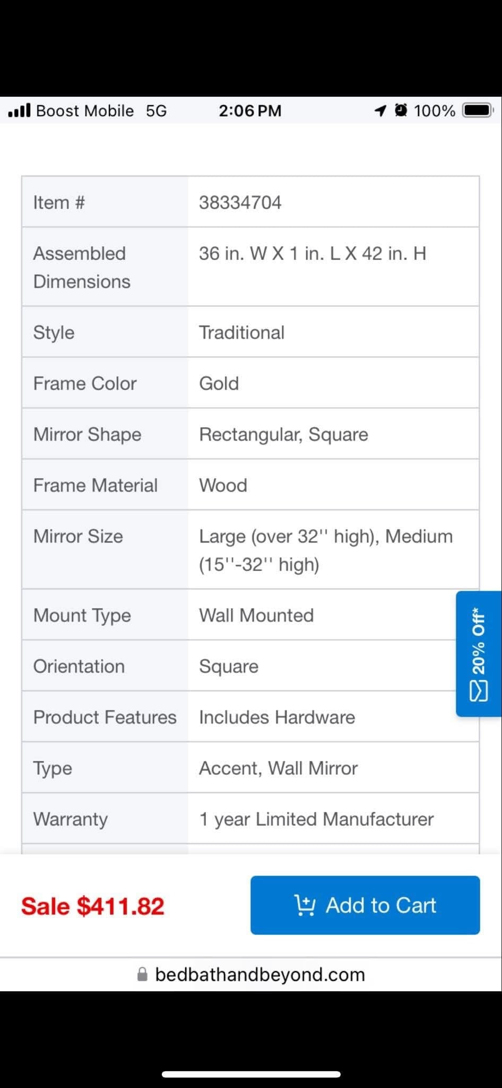
Task: Click the Frame Color Gold row
Action: tap(250, 383)
